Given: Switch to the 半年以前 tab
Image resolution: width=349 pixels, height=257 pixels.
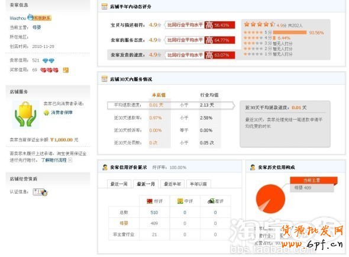Looking at the screenshot, I should click(198, 184).
